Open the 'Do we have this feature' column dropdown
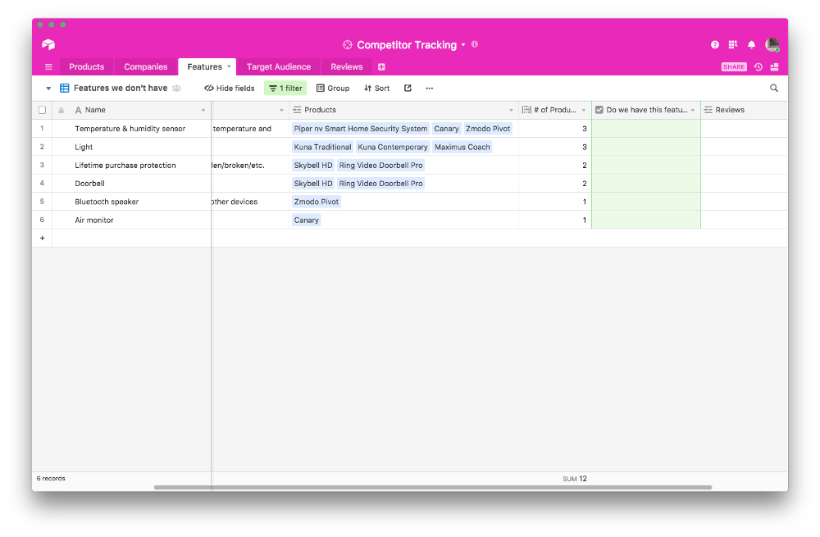Viewport: 820px width, 537px height. [x=693, y=111]
